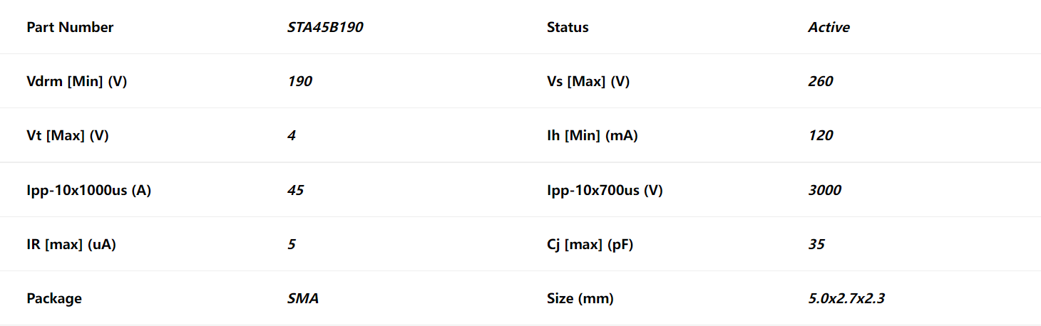Select the Active status value
The image size is (1041, 326).
[829, 28]
